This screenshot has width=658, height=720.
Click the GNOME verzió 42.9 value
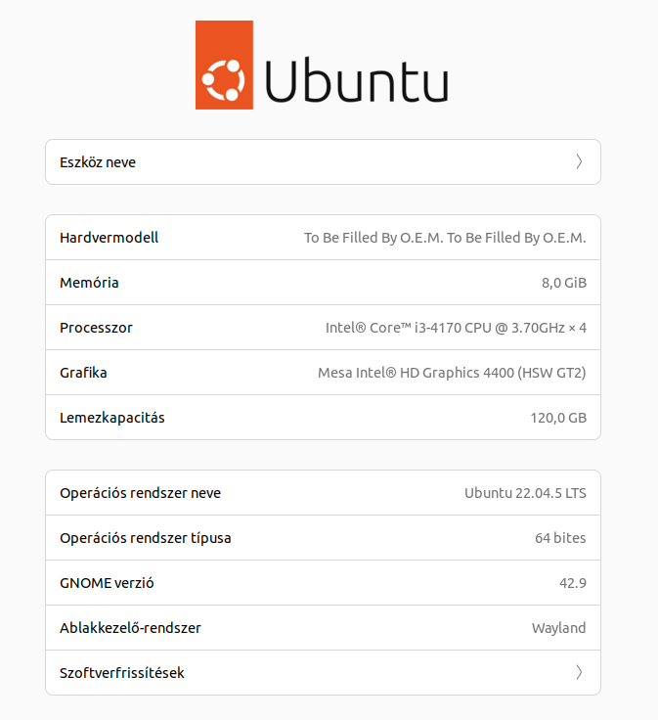[x=573, y=583]
